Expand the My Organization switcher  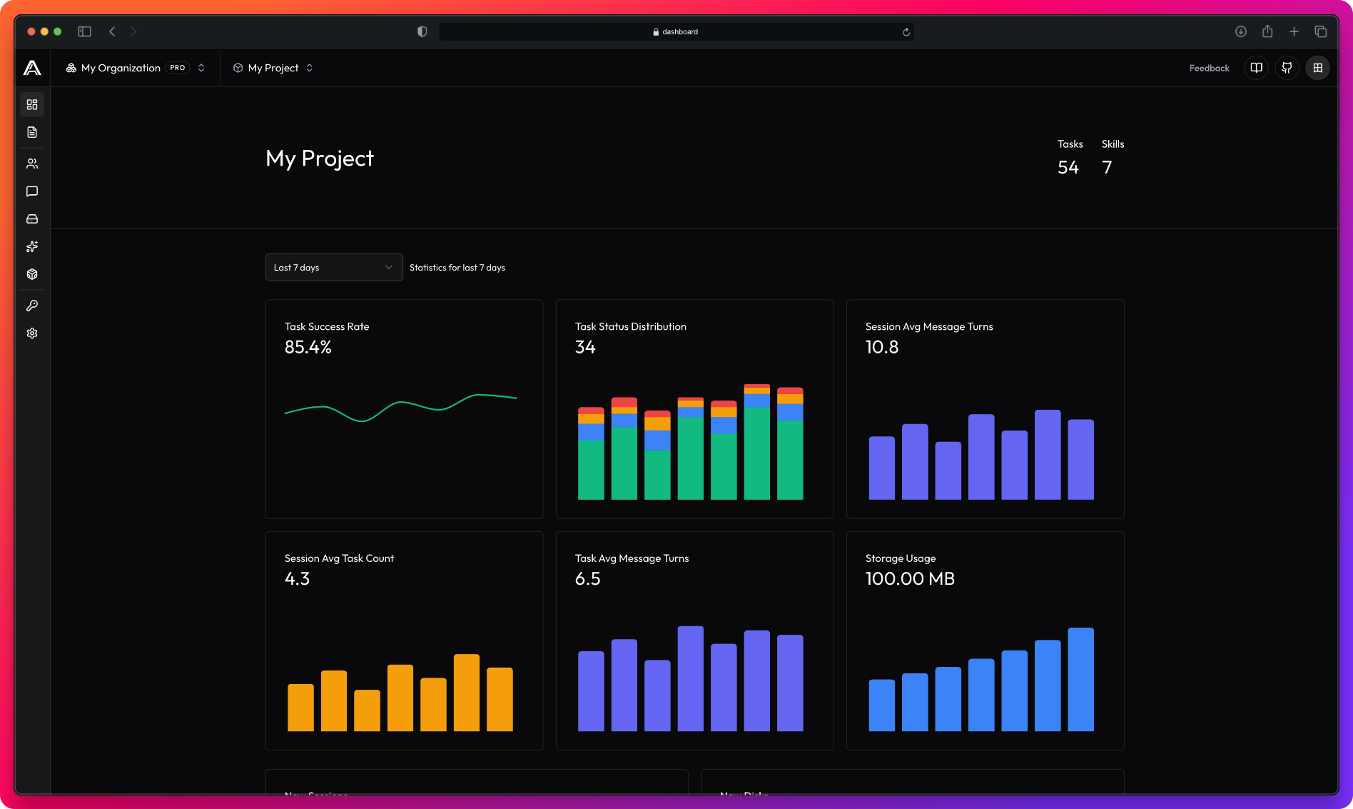click(201, 68)
